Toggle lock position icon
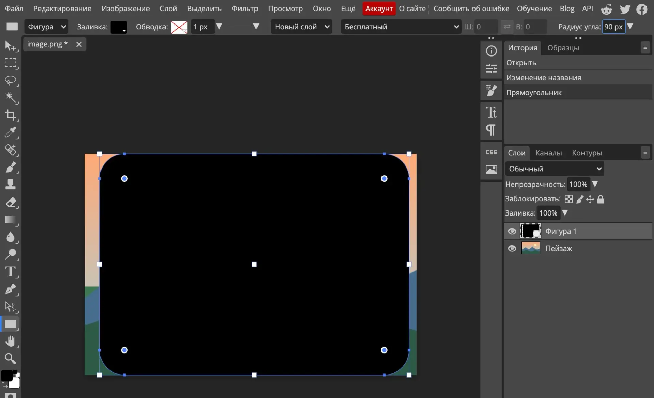 pos(590,199)
